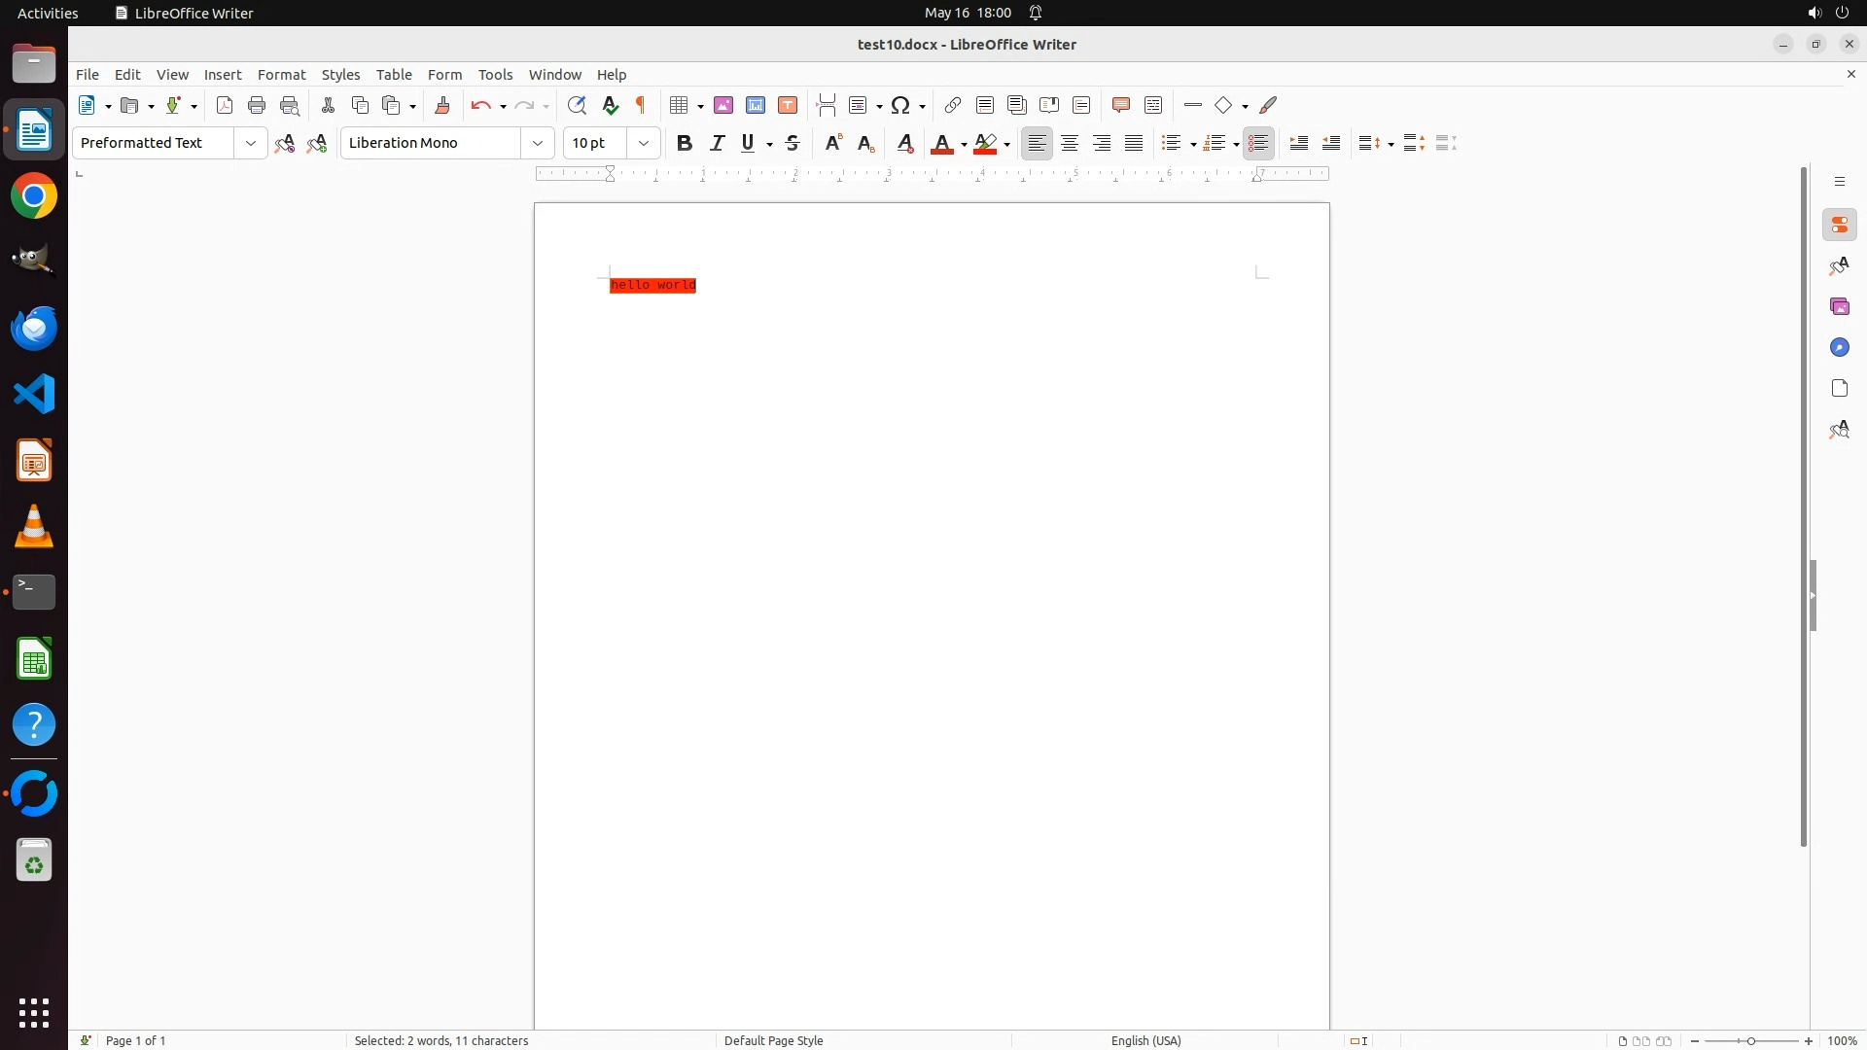Click the Insert Special Character omega icon
The height and width of the screenshot is (1050, 1867).
click(900, 105)
